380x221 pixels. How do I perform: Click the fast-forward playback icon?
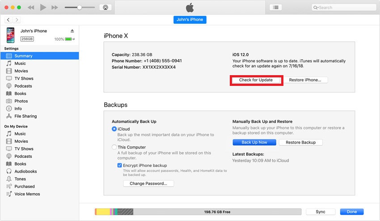(x=55, y=8)
